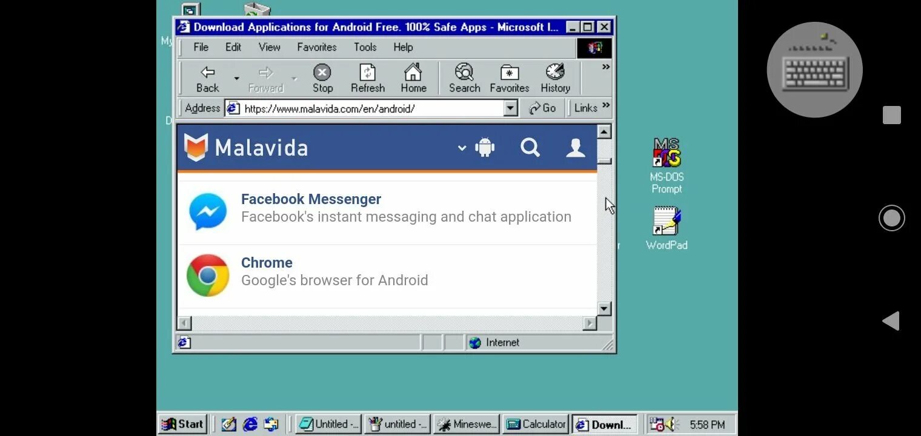Open the File menu

[201, 47]
